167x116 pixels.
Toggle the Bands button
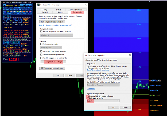(21, 14)
